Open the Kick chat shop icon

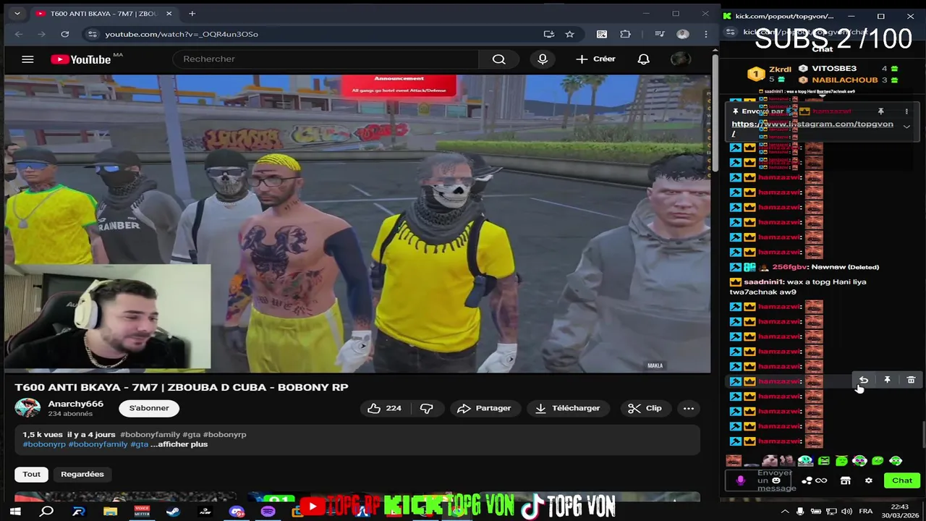(x=845, y=480)
